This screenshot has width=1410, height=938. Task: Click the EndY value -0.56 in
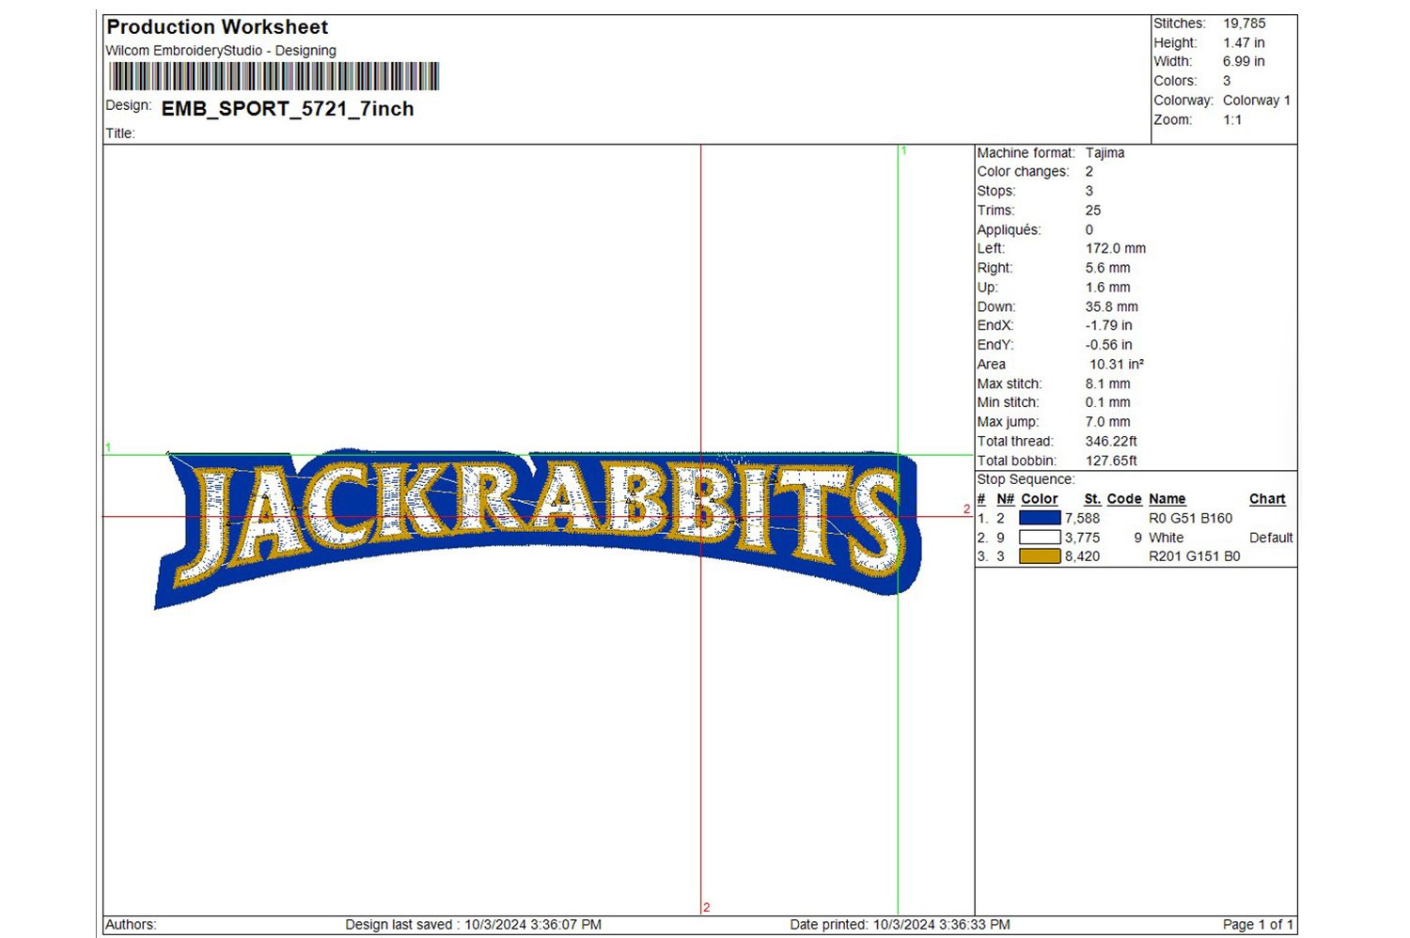coord(1109,345)
